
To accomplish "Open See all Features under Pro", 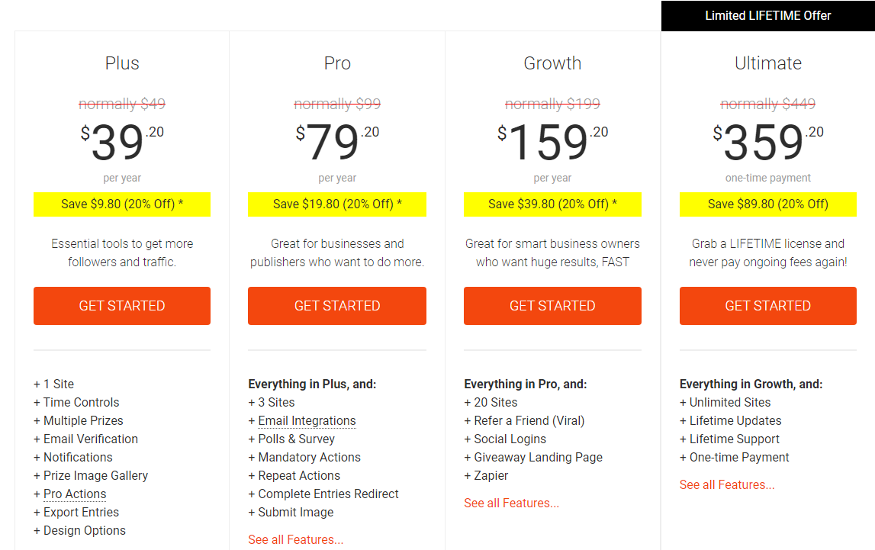I will click(x=296, y=539).
